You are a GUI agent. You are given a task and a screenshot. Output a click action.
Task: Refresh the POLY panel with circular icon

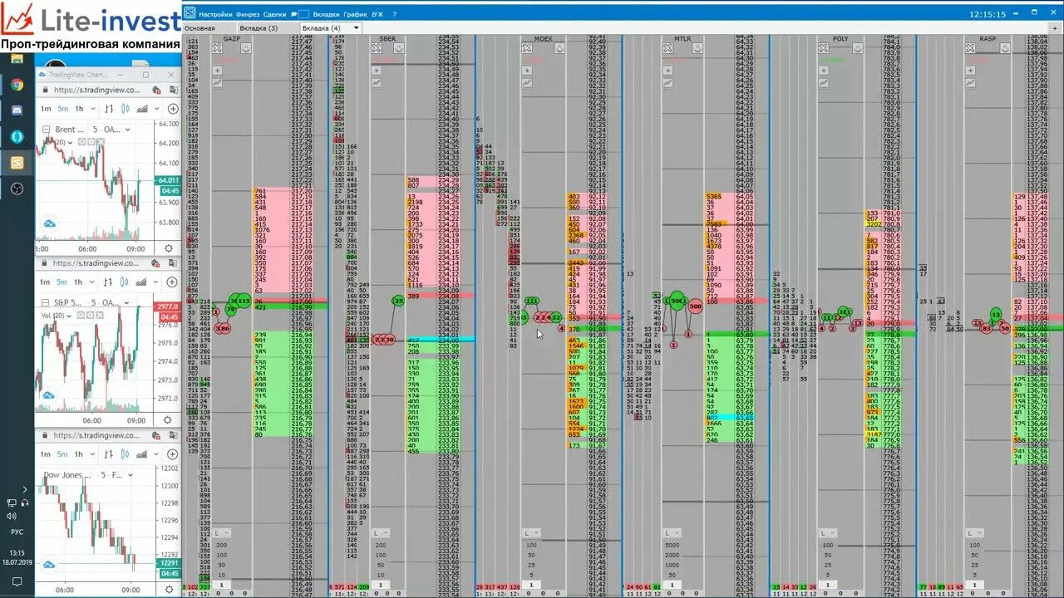click(x=856, y=48)
